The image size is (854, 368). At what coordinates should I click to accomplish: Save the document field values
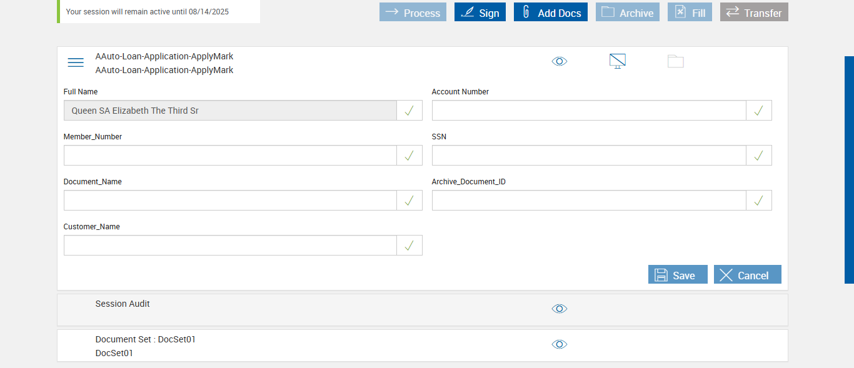pyautogui.click(x=677, y=275)
